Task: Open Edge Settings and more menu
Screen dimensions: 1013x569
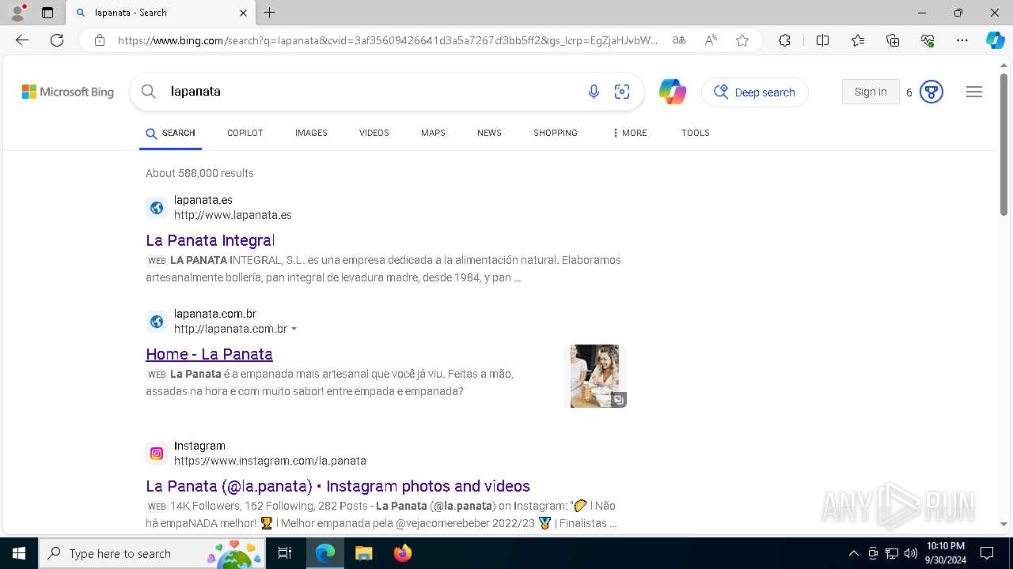Action: pyautogui.click(x=962, y=40)
